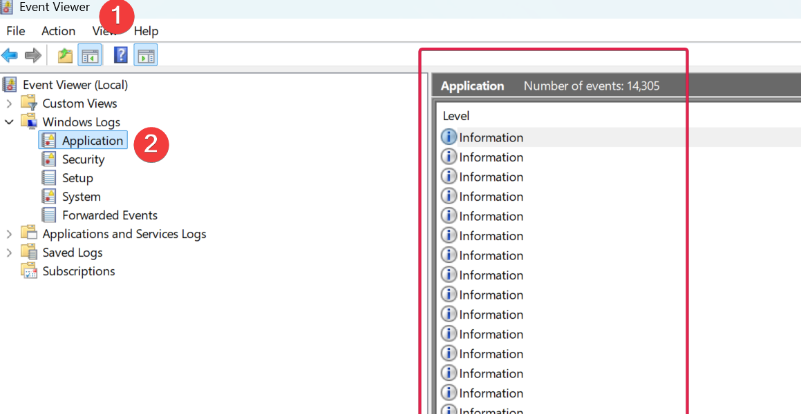Expand the Saved Logs node

pyautogui.click(x=9, y=253)
